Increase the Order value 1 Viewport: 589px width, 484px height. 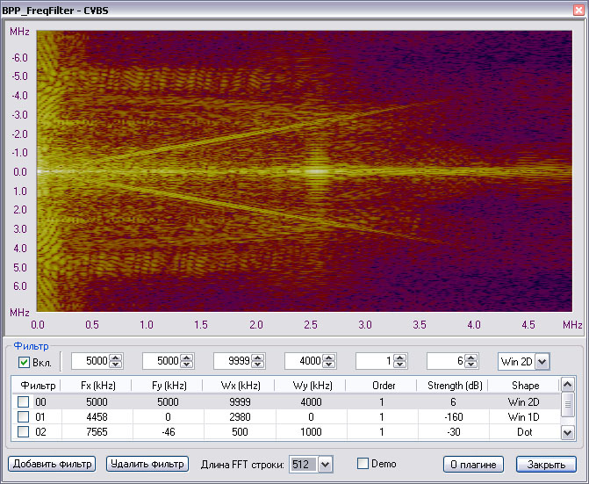tap(400, 358)
